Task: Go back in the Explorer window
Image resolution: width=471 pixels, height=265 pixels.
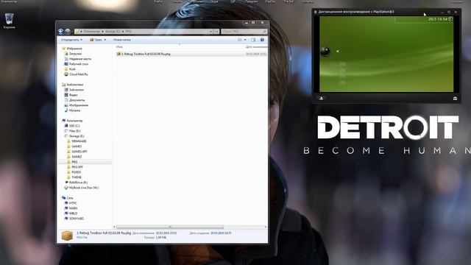Action: click(x=60, y=31)
